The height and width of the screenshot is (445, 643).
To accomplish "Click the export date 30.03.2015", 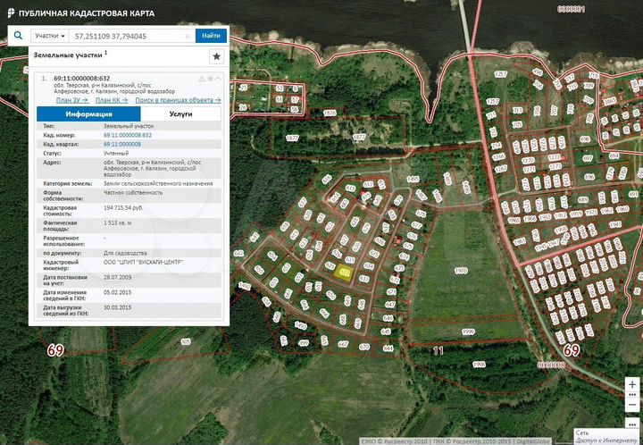I will coord(117,307).
